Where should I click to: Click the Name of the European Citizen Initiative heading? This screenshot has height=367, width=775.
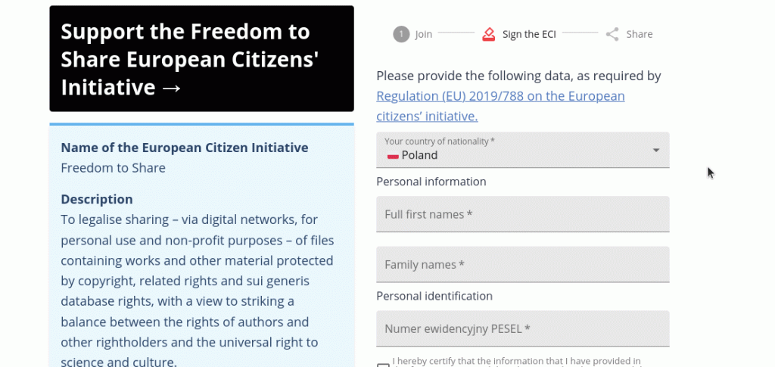pyautogui.click(x=185, y=148)
